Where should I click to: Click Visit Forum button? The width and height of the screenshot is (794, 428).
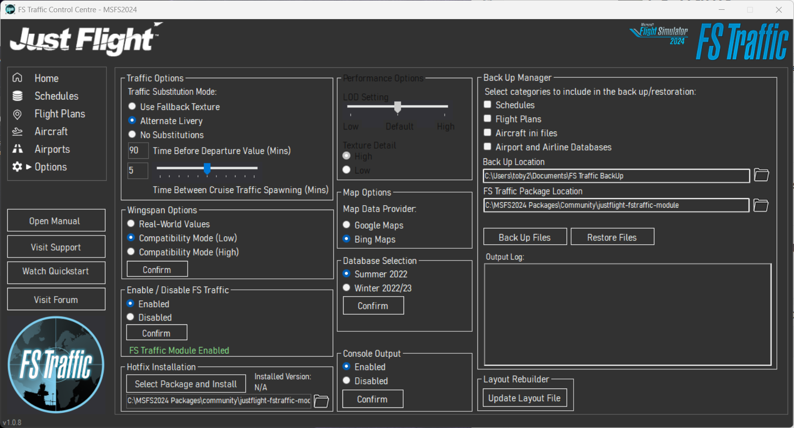(x=56, y=300)
